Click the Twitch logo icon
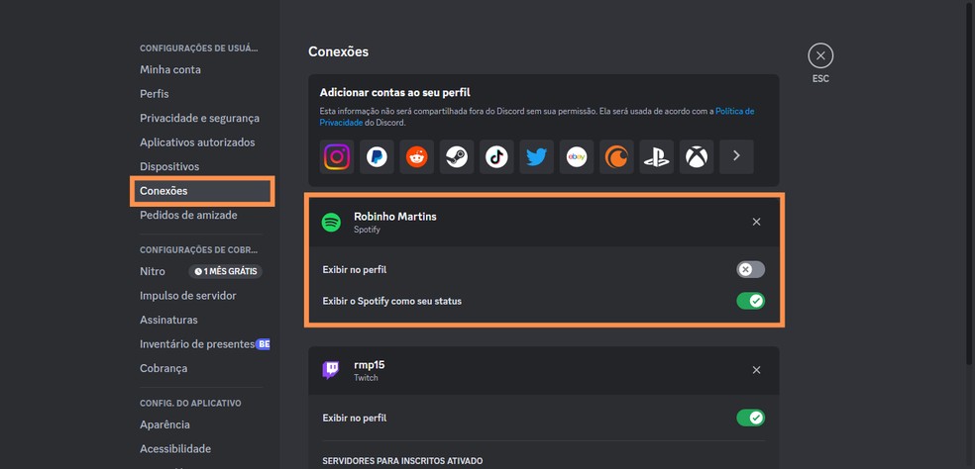The width and height of the screenshot is (975, 469). pyautogui.click(x=331, y=370)
